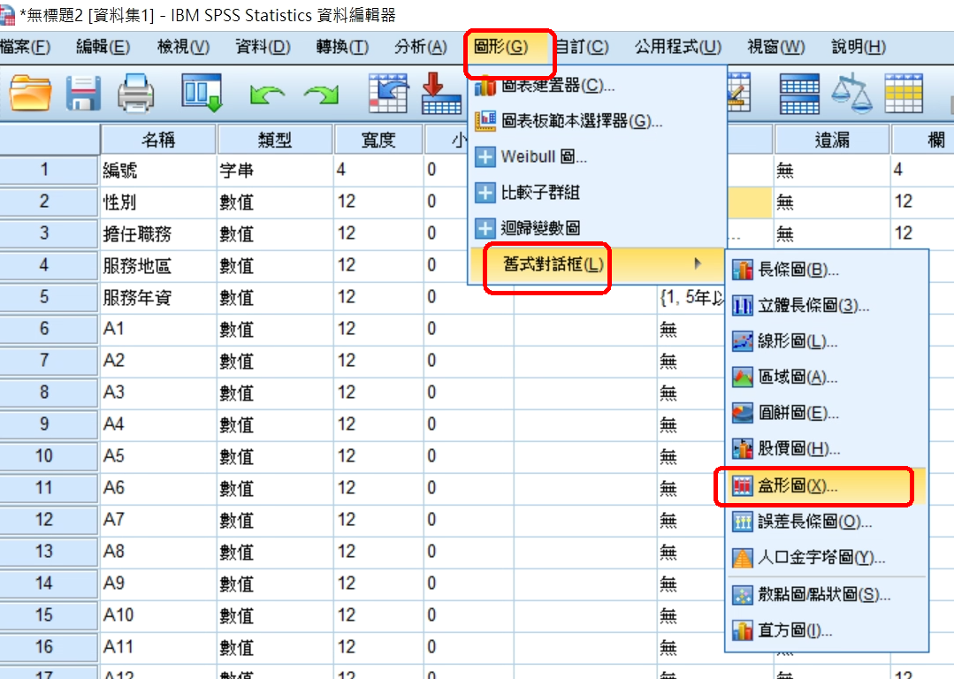Open the 公用程式 menu
Viewport: 954px width, 679px height.
(x=677, y=47)
